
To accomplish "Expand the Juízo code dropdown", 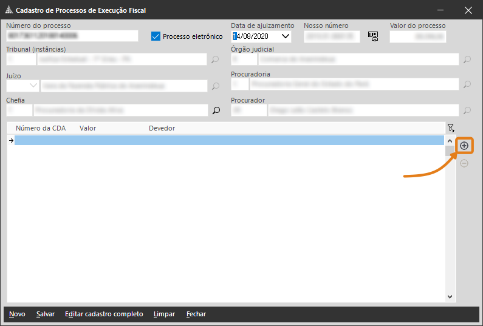I will [x=32, y=86].
